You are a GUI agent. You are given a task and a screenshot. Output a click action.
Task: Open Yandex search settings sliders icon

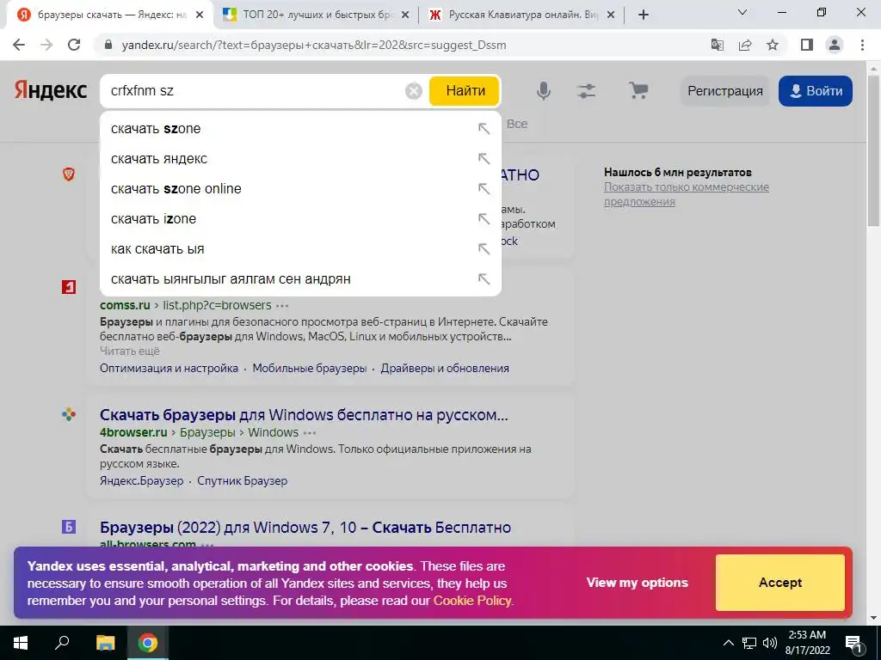pyautogui.click(x=587, y=90)
